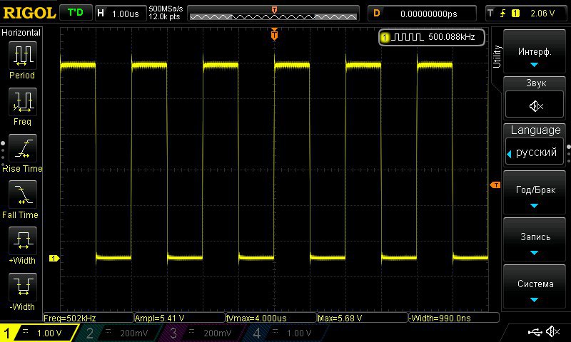Screen dimensions: 571x342
Task: Select the Period measurement icon
Action: (23, 56)
